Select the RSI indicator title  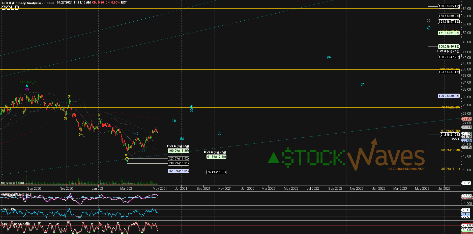tap(8, 209)
